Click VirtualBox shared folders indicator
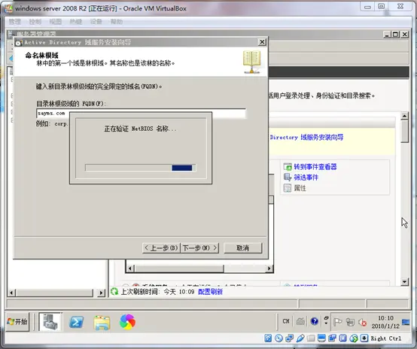417x349 pixels. [x=311, y=338]
